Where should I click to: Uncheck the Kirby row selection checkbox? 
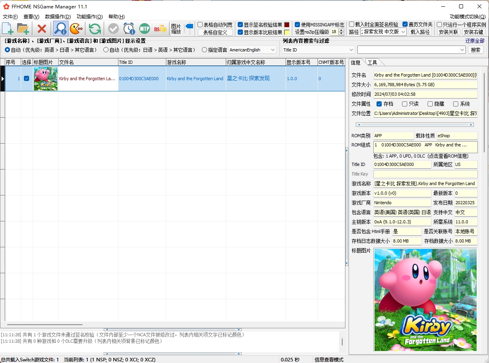point(26,79)
